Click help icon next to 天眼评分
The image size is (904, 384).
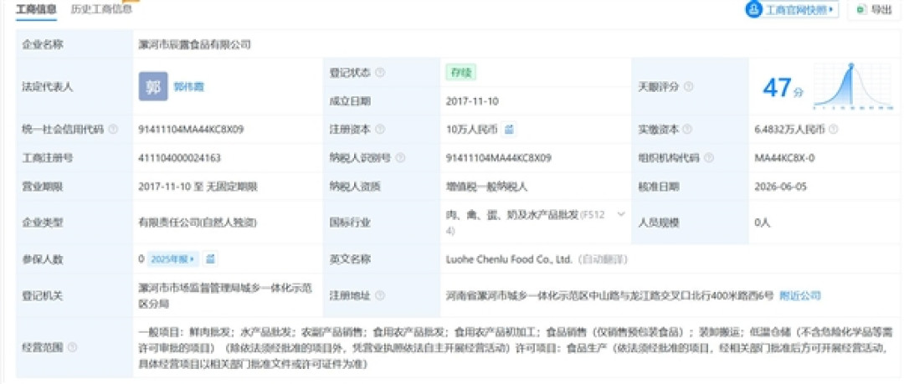[688, 87]
